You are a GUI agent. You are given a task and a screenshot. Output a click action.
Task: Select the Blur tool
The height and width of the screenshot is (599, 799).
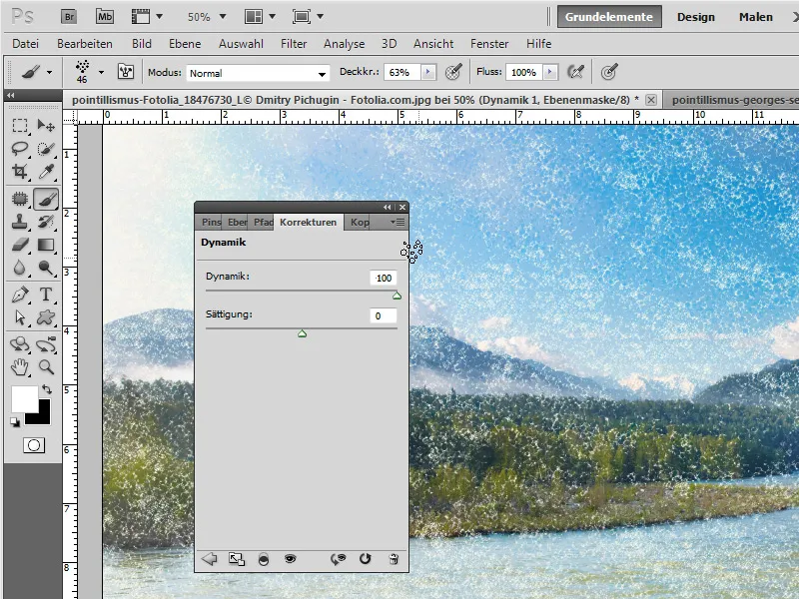(20, 268)
